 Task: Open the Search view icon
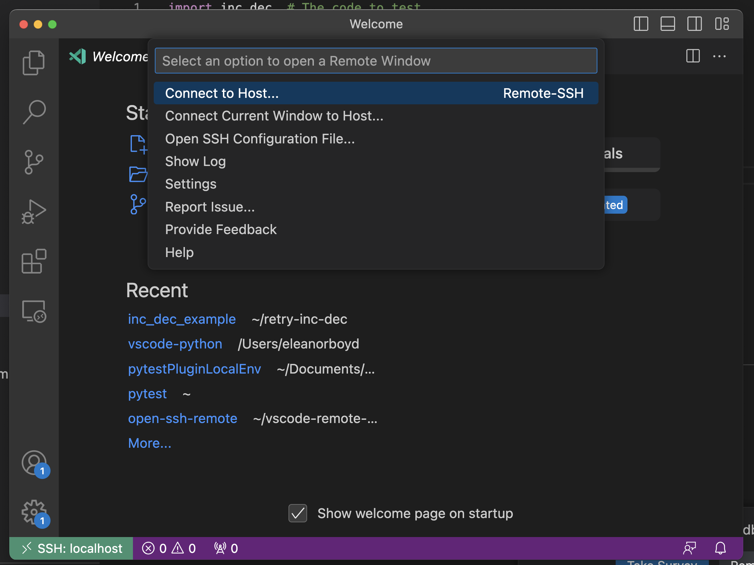tap(34, 112)
